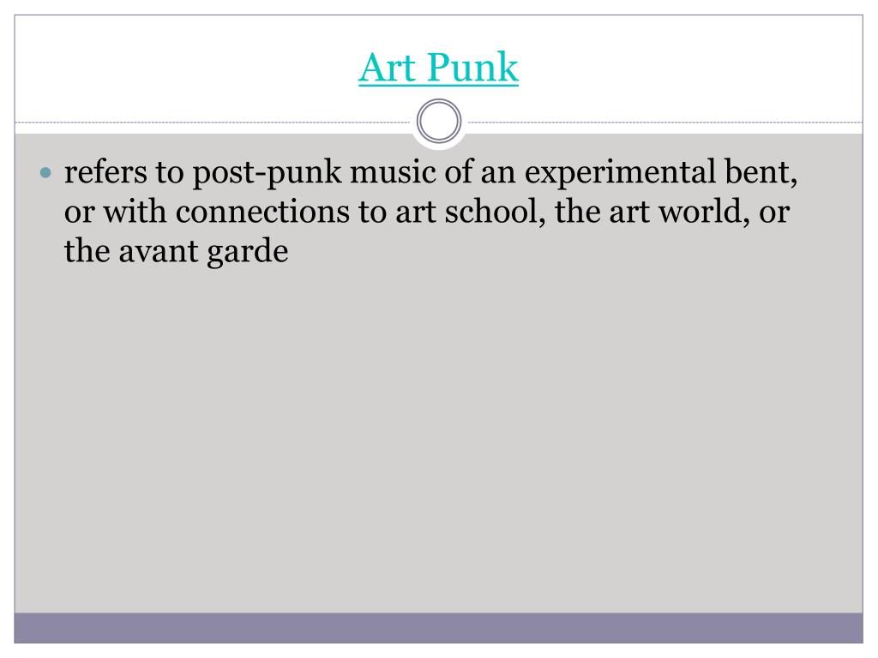Click white header area left of title

pyautogui.click(x=185, y=67)
